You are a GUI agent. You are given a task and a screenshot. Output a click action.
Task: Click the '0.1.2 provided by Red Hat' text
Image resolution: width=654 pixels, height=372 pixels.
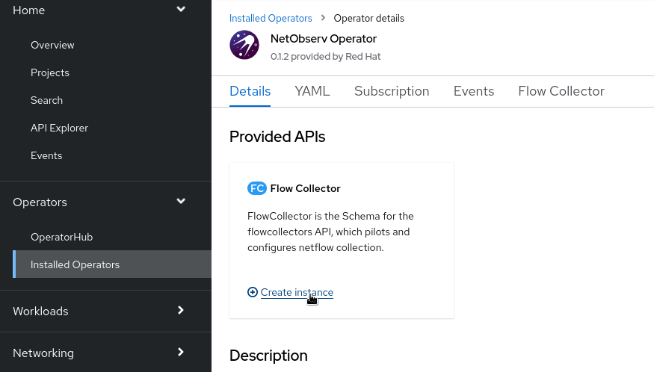point(325,56)
